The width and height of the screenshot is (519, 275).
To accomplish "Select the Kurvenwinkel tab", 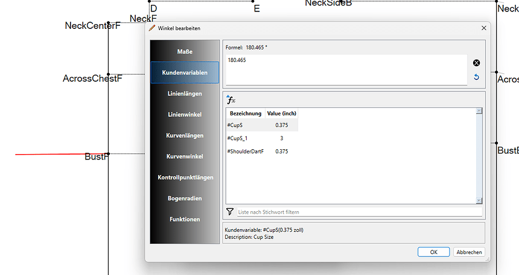I will (185, 156).
